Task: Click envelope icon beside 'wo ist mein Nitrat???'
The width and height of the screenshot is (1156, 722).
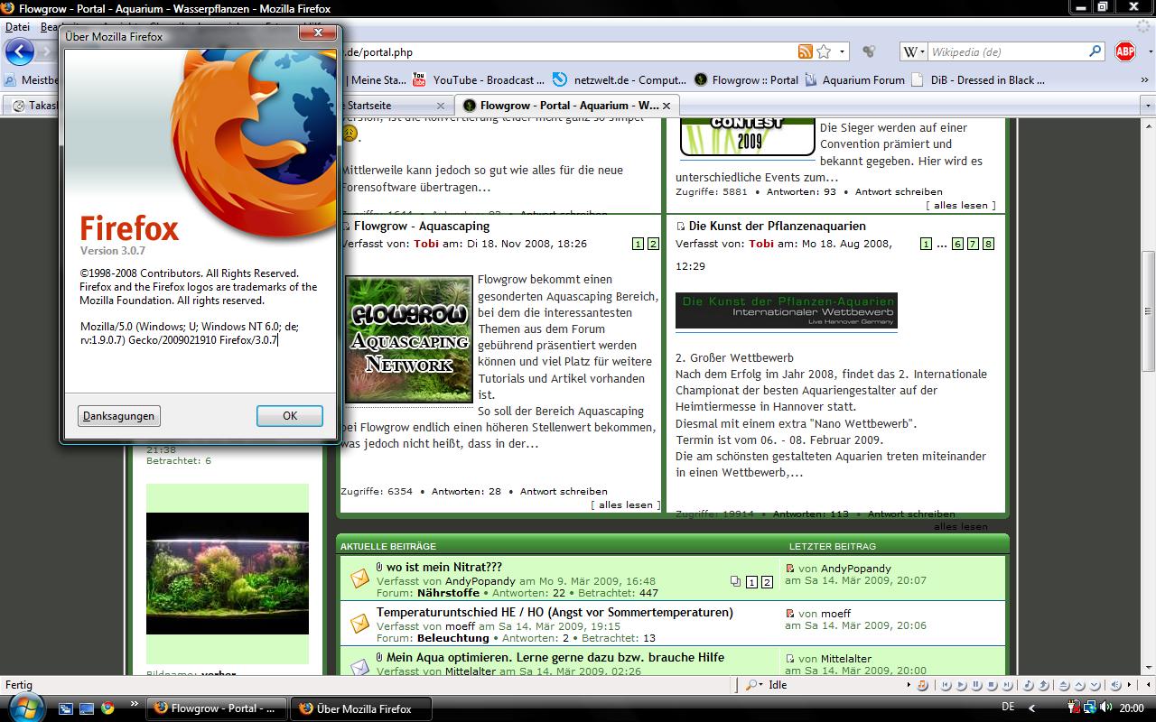Action: pos(359,579)
